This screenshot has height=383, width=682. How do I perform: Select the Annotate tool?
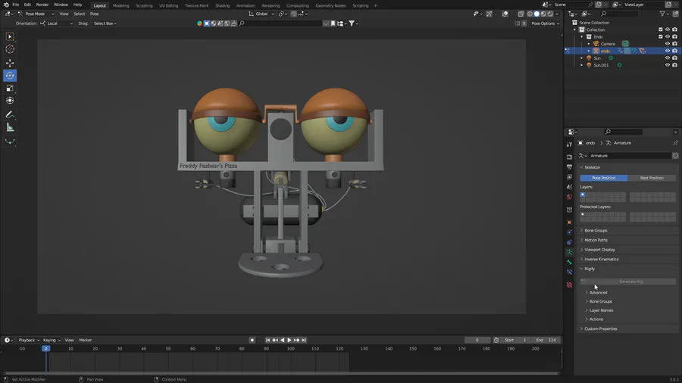[10, 114]
